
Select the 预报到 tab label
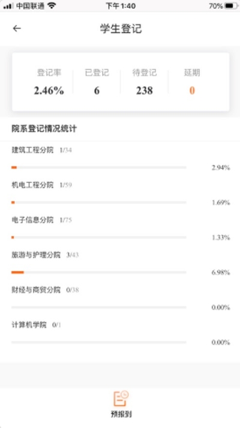tap(121, 414)
